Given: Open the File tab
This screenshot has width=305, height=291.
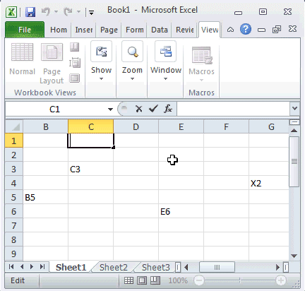Looking at the screenshot, I should 25,30.
